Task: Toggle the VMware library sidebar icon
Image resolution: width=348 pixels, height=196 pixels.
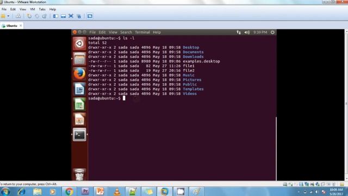Action: point(55,16)
